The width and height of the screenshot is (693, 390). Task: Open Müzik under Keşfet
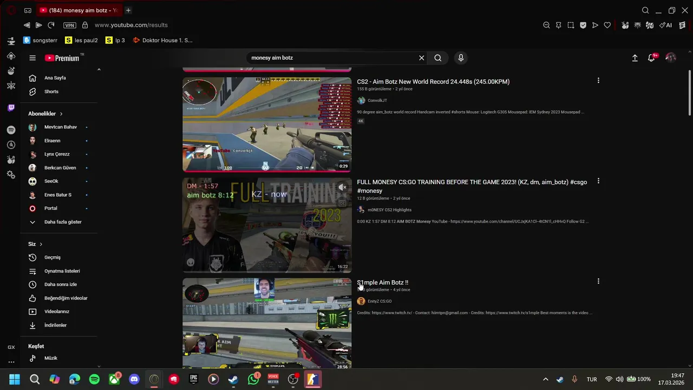[58, 358]
